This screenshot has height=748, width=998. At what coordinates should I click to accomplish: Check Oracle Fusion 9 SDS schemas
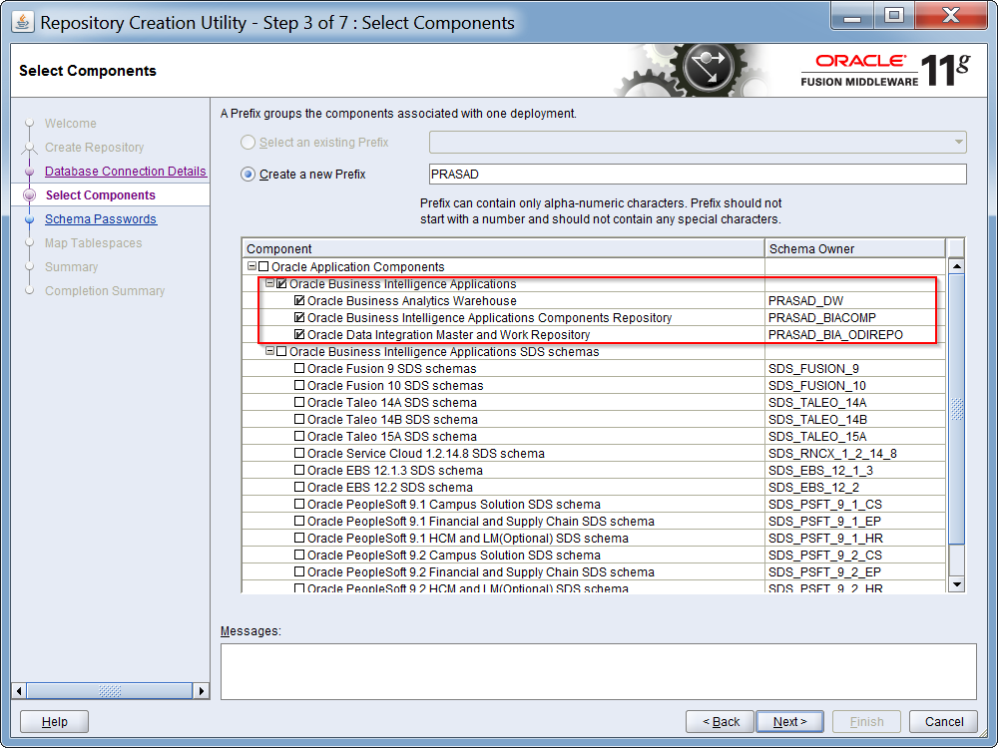click(x=299, y=368)
